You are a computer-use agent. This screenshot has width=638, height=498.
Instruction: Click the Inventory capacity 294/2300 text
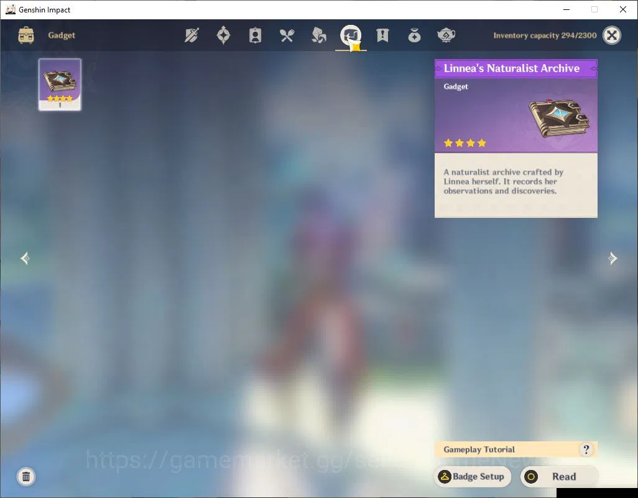click(x=545, y=35)
